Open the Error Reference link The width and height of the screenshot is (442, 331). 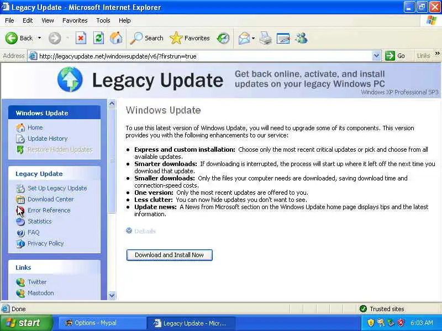pyautogui.click(x=49, y=210)
